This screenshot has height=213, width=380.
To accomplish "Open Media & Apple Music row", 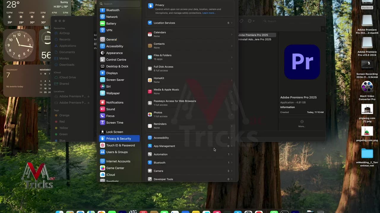I will click(x=190, y=91).
